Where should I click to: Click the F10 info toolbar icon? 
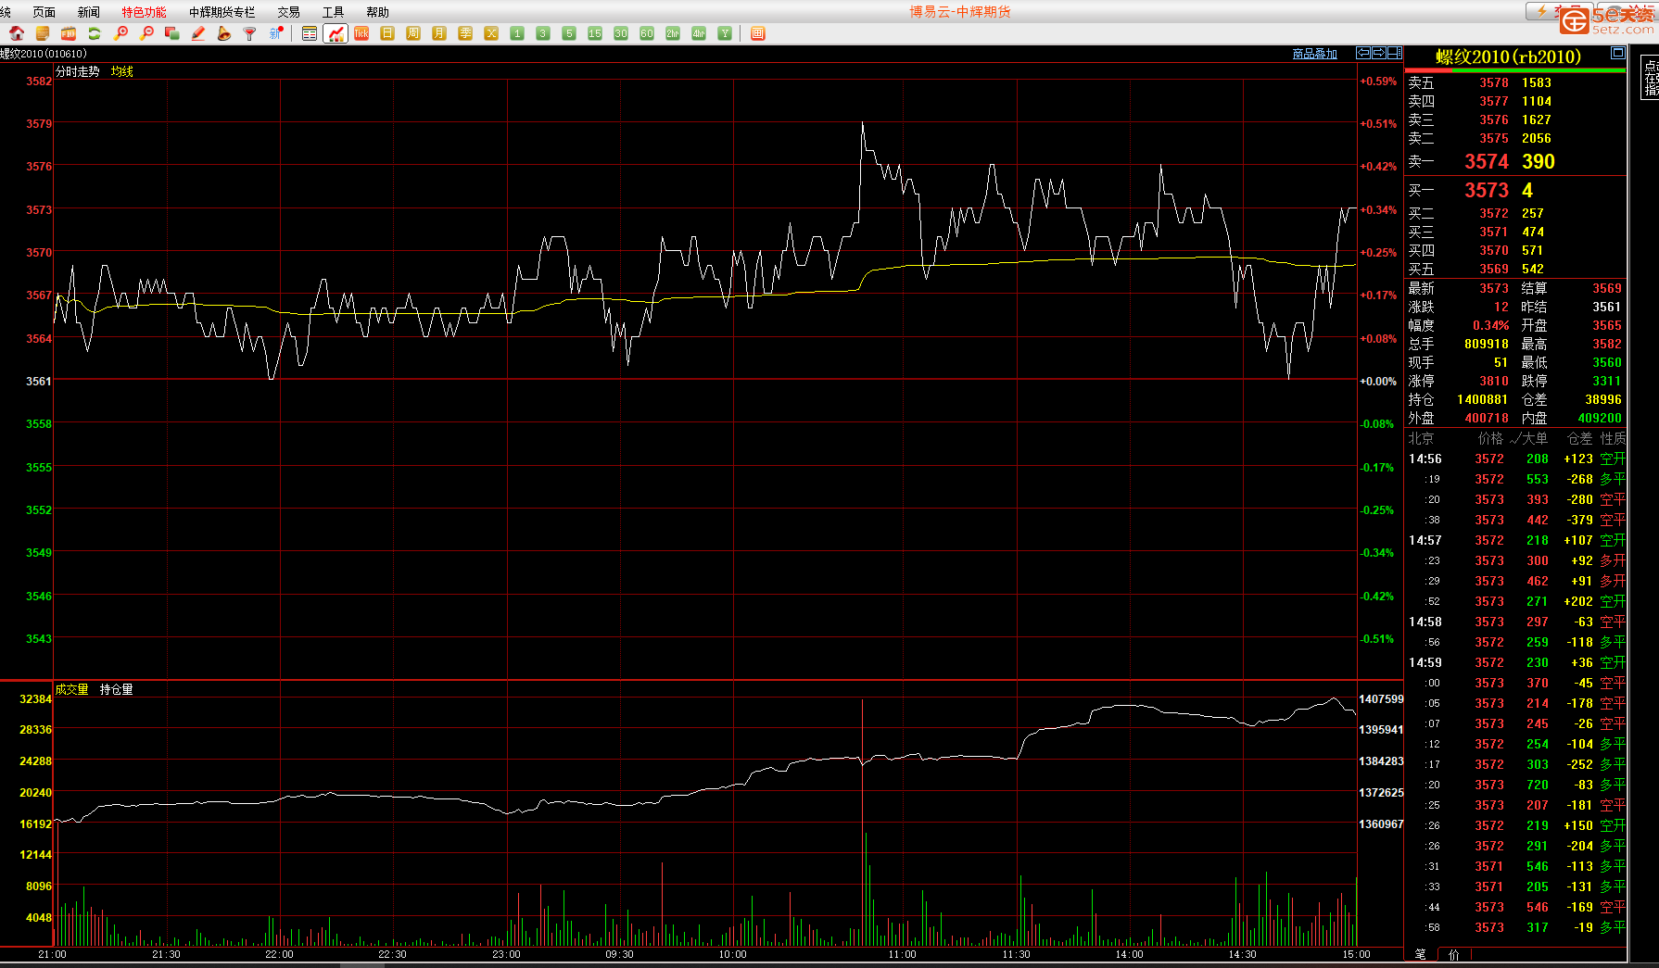pyautogui.click(x=69, y=33)
